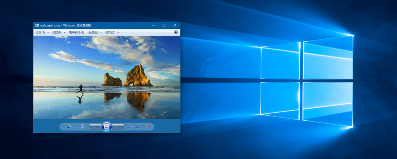This screenshot has height=159, width=397.
Task: Delete the photo with the red X
Action: tap(148, 127)
